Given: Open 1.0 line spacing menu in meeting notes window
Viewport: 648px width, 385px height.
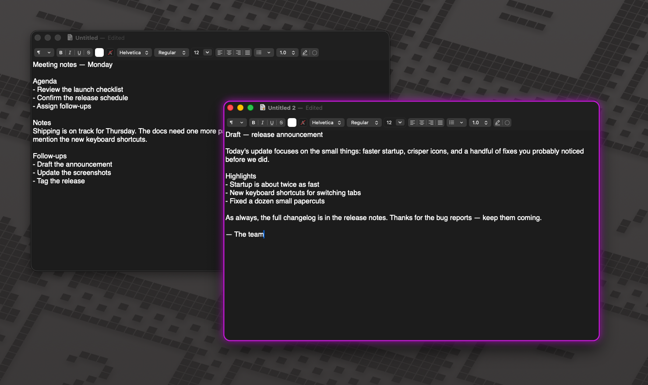Looking at the screenshot, I should point(287,52).
